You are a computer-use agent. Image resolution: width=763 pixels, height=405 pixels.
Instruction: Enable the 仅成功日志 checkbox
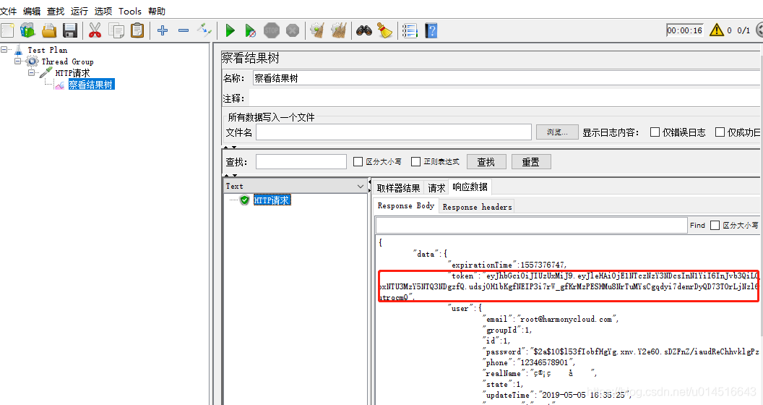click(x=720, y=132)
